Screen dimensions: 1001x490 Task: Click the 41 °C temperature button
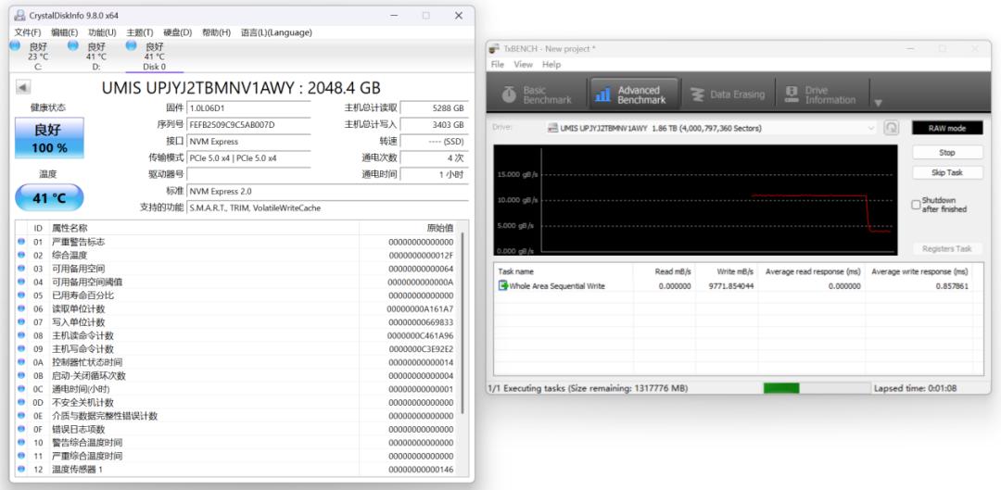tap(49, 198)
